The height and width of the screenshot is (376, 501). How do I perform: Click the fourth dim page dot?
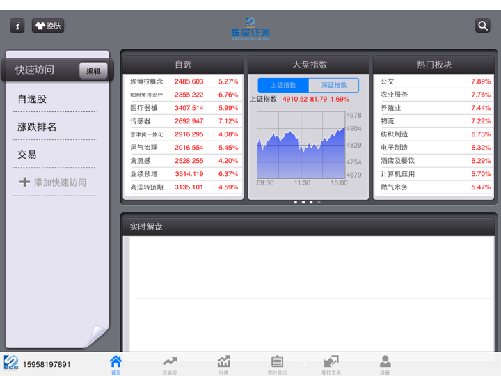click(319, 202)
